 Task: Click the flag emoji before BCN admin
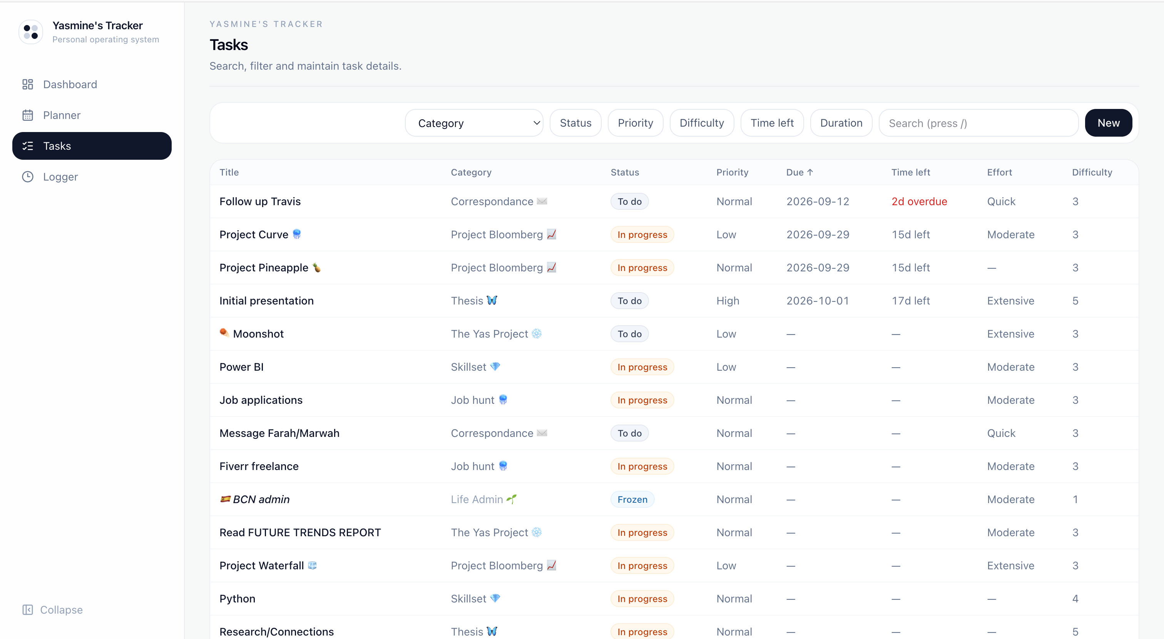tap(225, 499)
